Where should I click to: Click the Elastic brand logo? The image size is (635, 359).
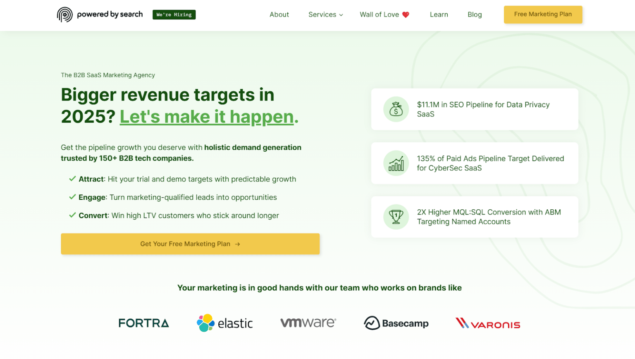point(224,323)
